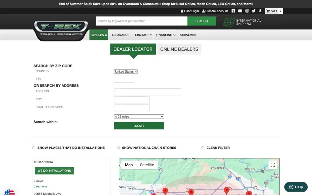Viewport: 312px width, 195px height.
Task: Click the American flag badge icon
Action: tap(10, 192)
